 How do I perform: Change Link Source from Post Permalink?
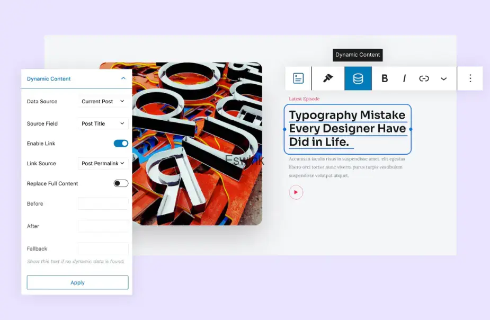pos(103,164)
